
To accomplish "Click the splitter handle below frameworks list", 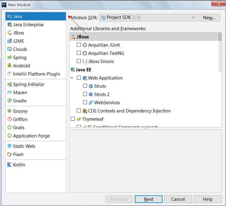I will coord(145,128).
